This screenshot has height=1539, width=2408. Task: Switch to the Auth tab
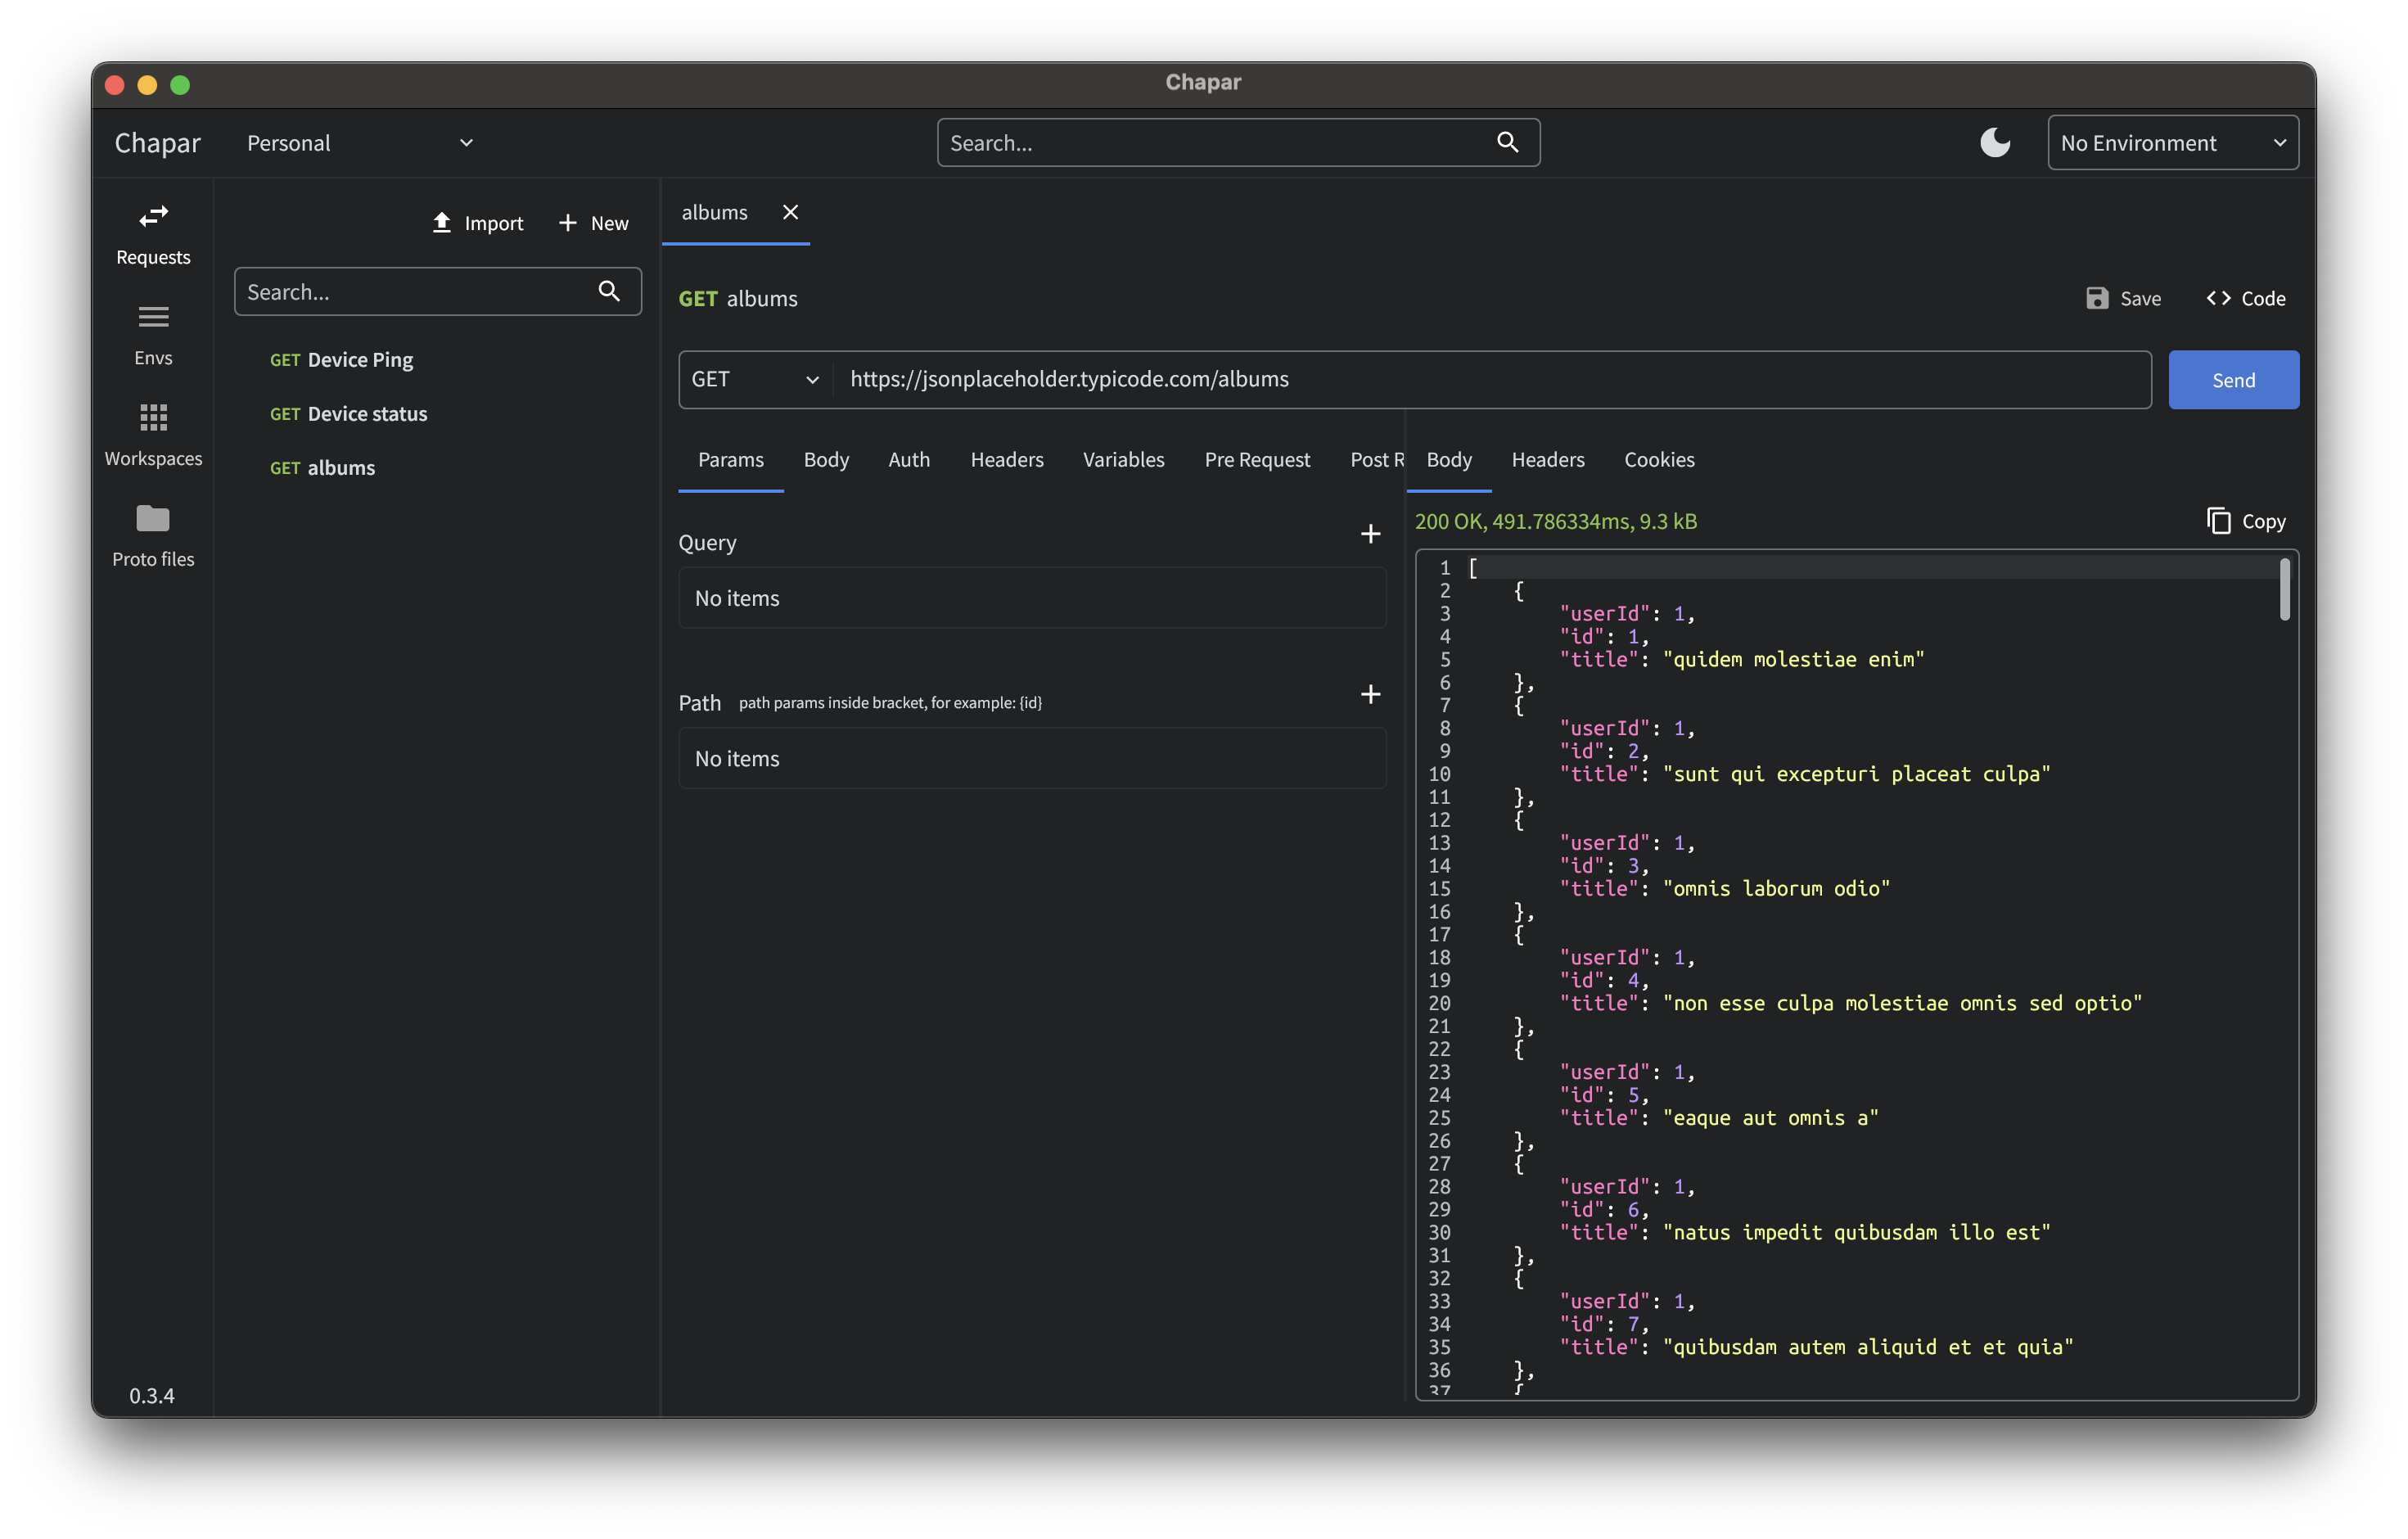tap(909, 460)
